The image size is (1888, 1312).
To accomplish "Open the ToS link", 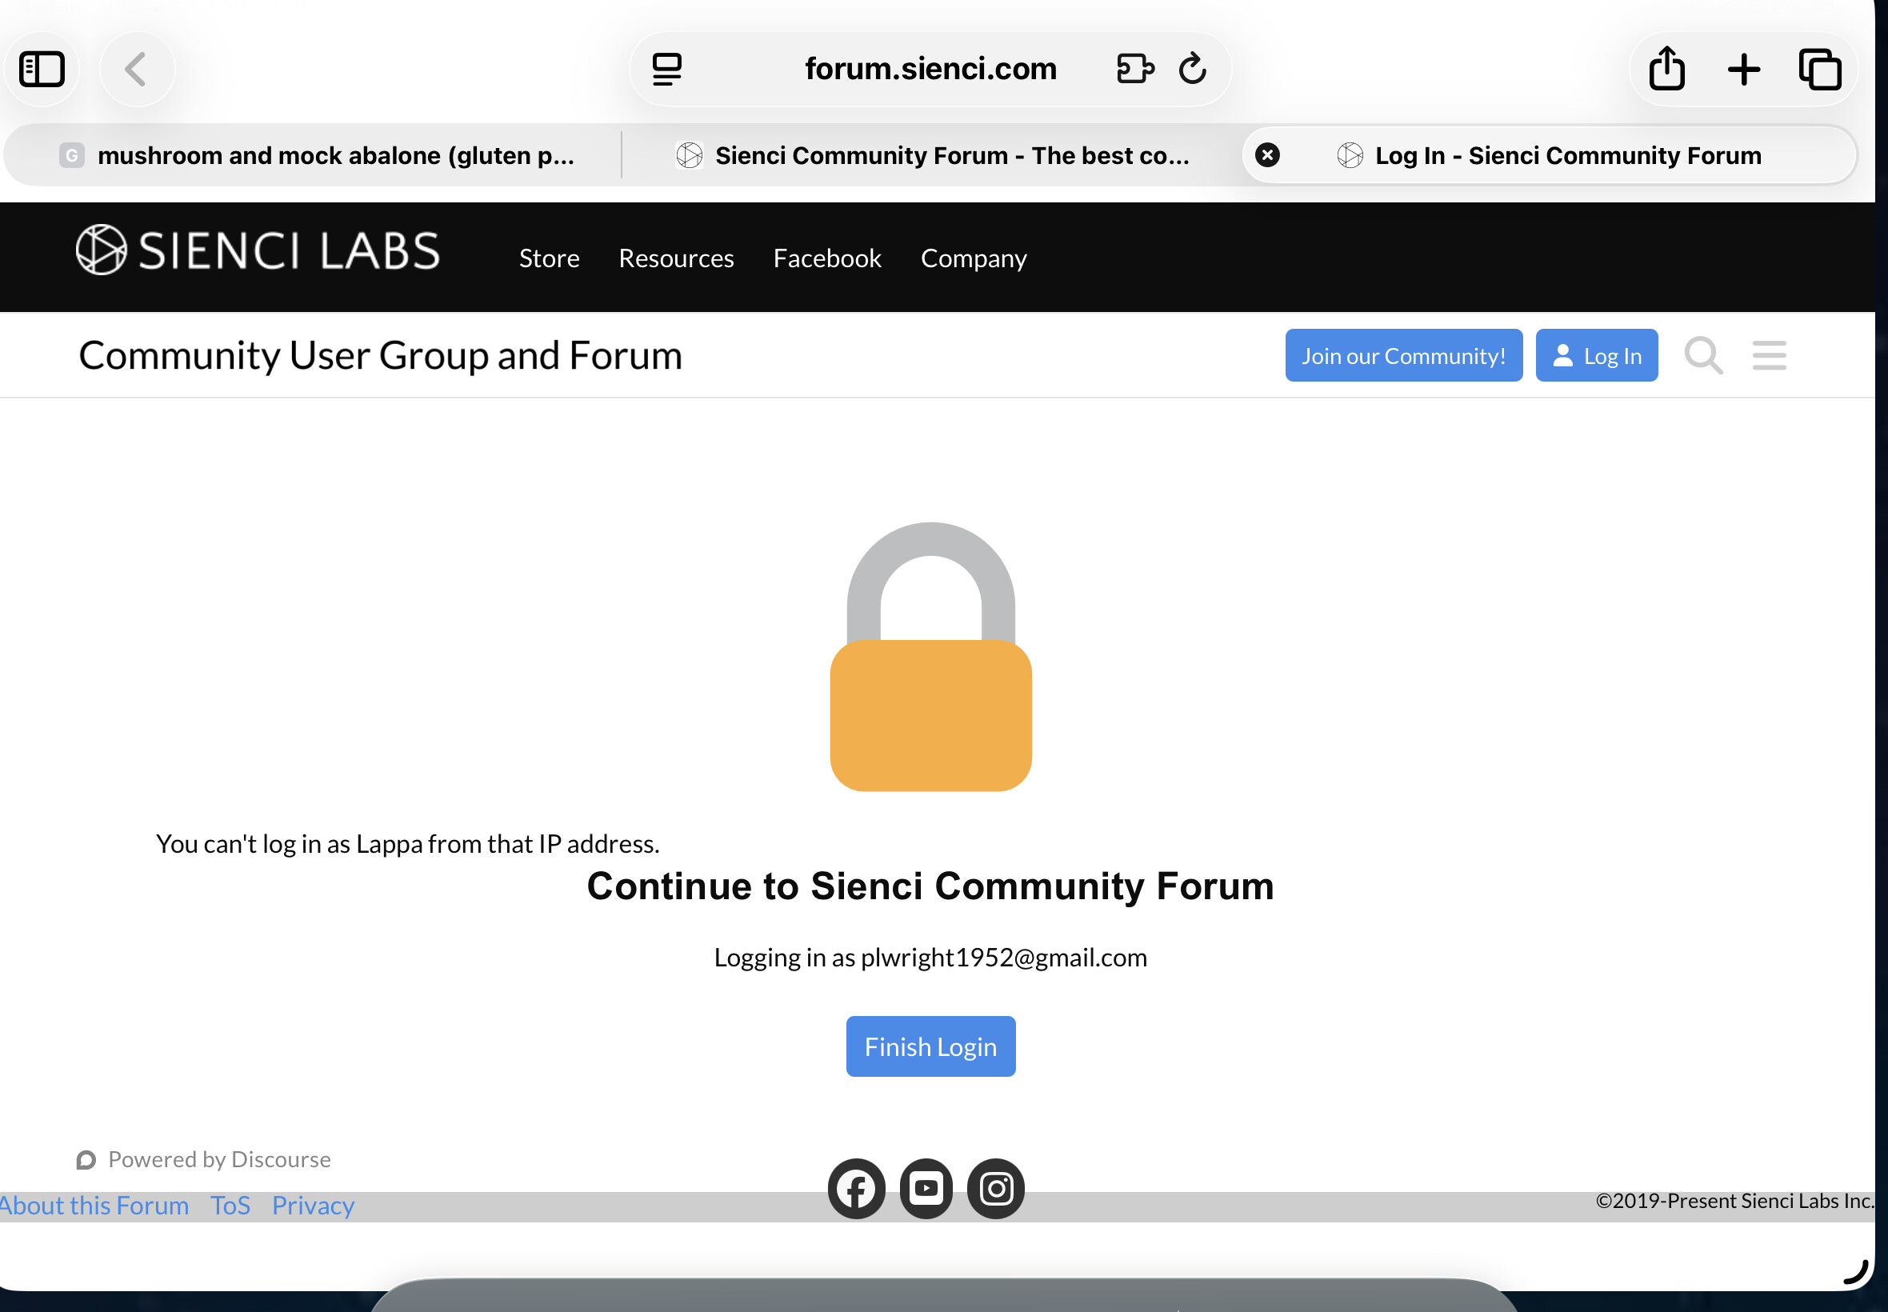I will tap(230, 1205).
